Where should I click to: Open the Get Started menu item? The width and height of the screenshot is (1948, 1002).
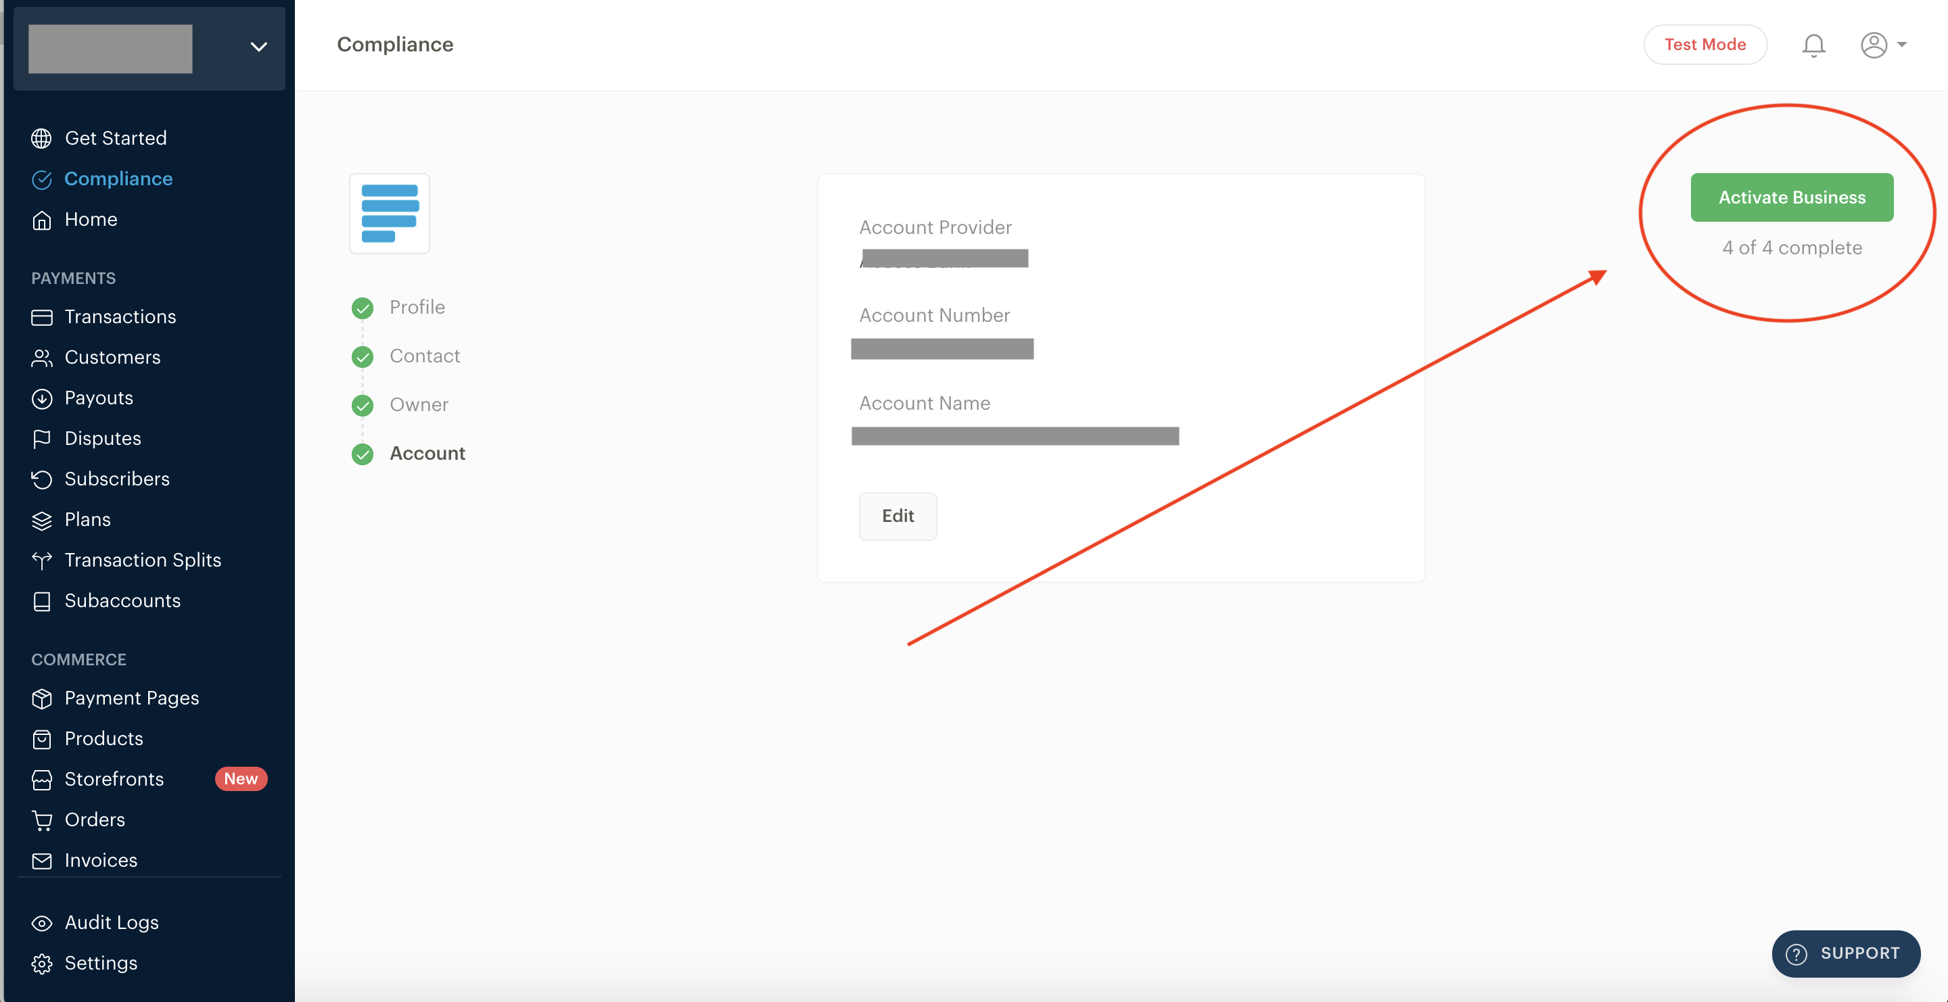point(115,138)
